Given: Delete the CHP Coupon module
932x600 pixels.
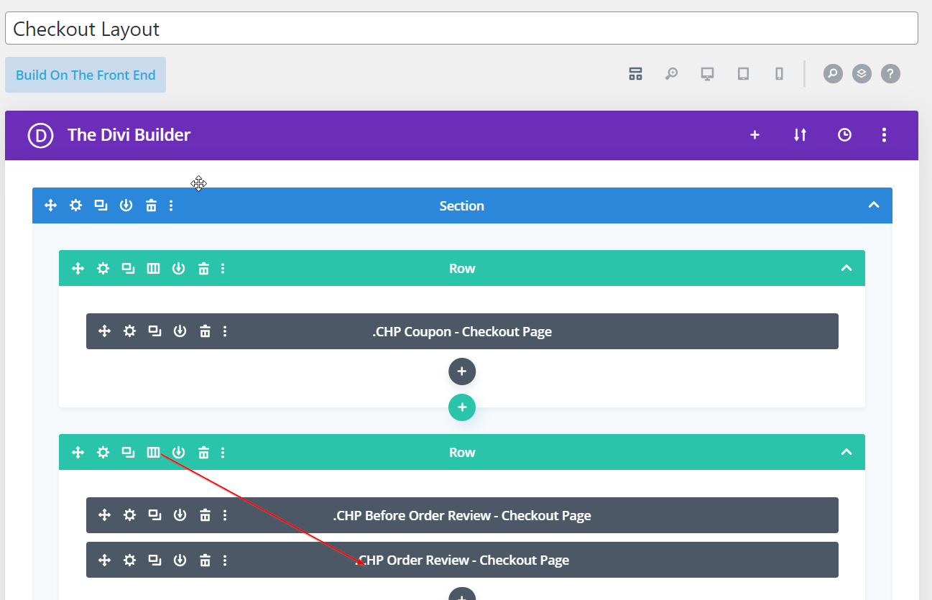Looking at the screenshot, I should (205, 331).
